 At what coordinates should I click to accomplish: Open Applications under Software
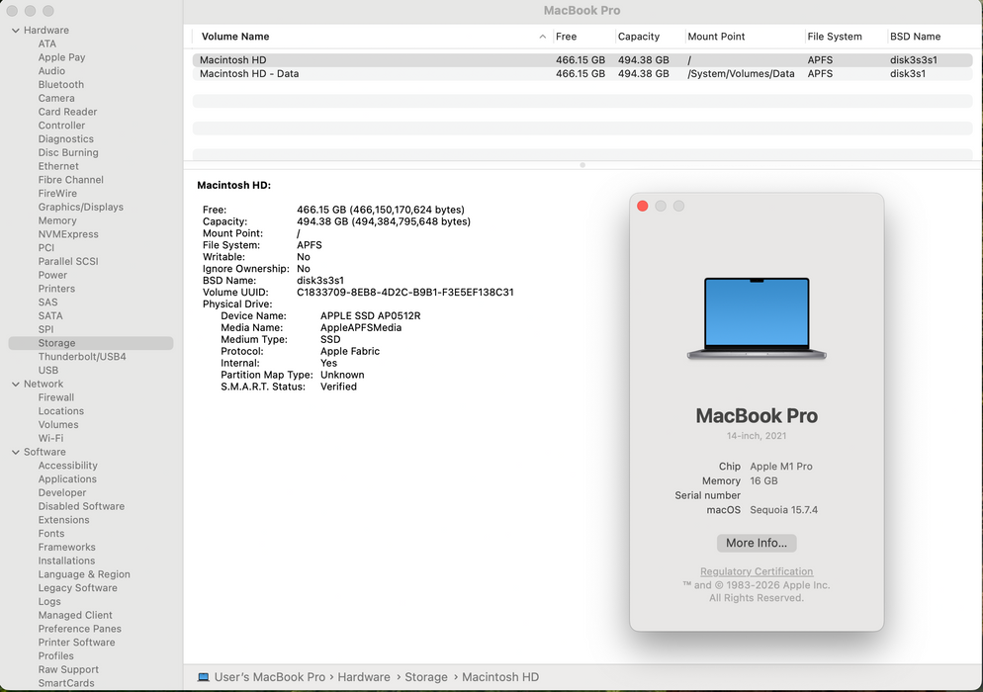(x=67, y=478)
